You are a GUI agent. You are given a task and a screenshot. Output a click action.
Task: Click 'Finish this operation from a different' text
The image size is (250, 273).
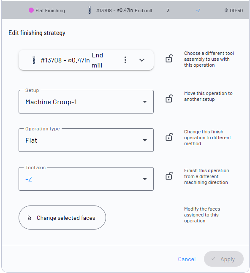tap(207, 176)
